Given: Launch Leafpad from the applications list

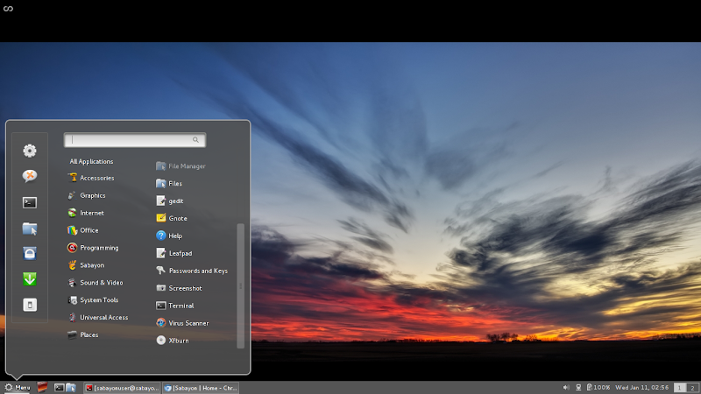Looking at the screenshot, I should 179,253.
